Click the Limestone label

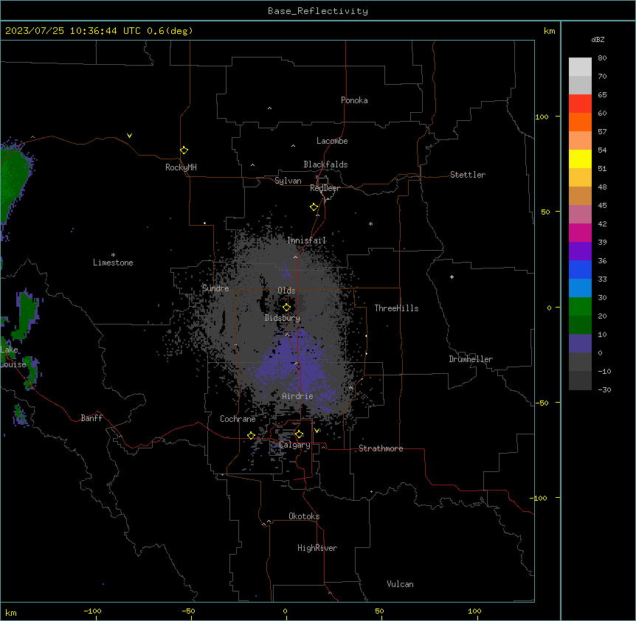point(113,263)
